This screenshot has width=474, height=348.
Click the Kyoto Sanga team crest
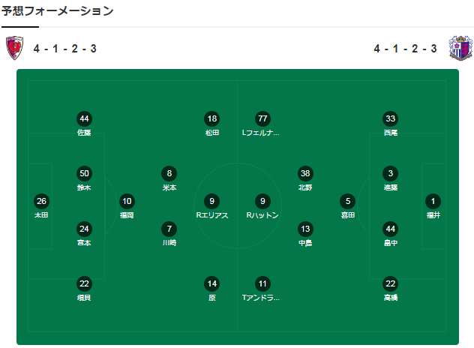pyautogui.click(x=15, y=49)
